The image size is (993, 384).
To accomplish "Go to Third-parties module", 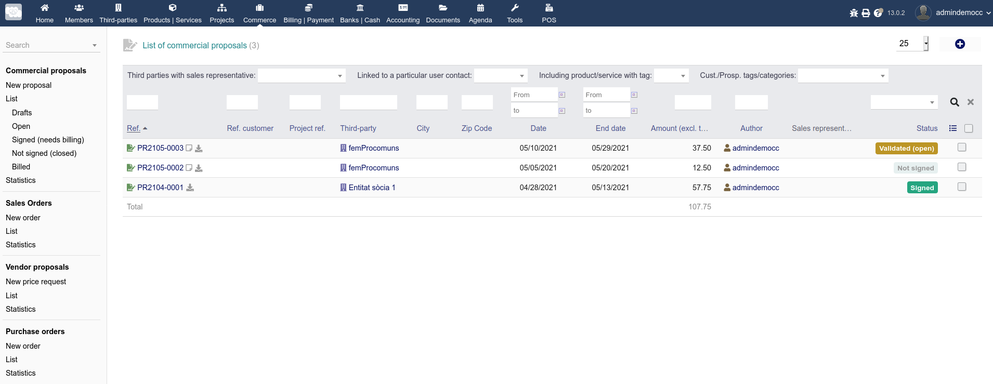I will pyautogui.click(x=118, y=14).
